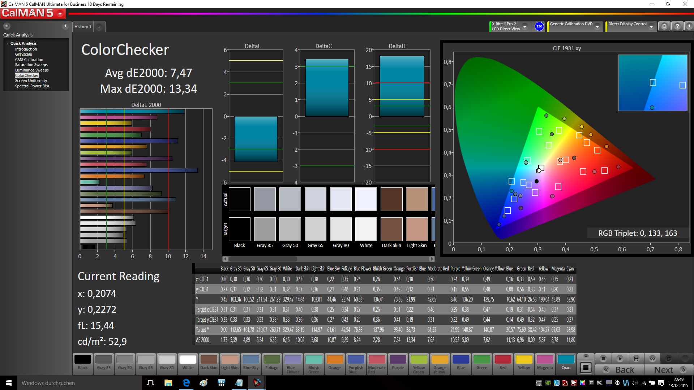Click the Back button
Screen dimensions: 694x390
pos(620,370)
